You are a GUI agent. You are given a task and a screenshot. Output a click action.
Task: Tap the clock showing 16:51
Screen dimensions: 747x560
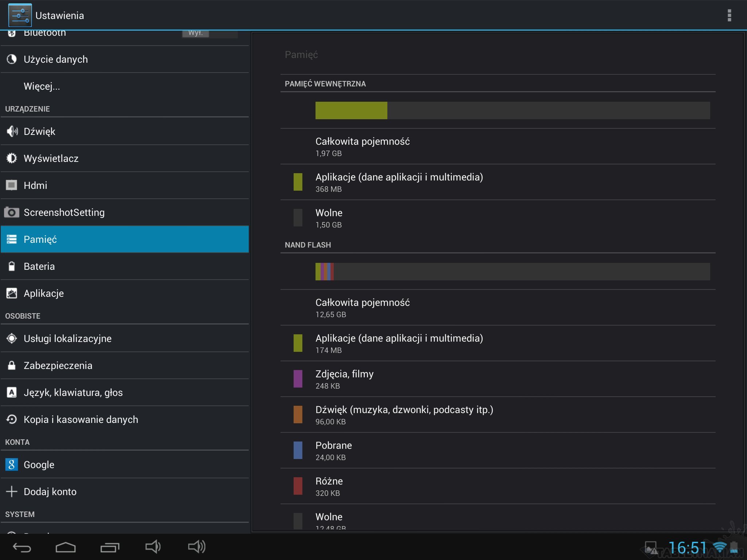[x=687, y=548]
